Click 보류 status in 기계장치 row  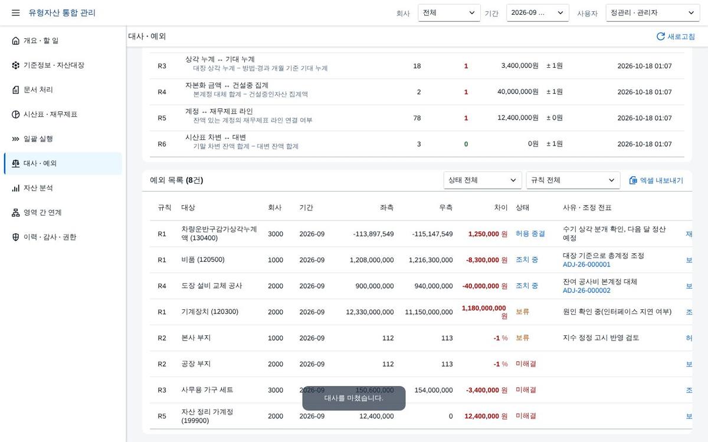coord(523,312)
